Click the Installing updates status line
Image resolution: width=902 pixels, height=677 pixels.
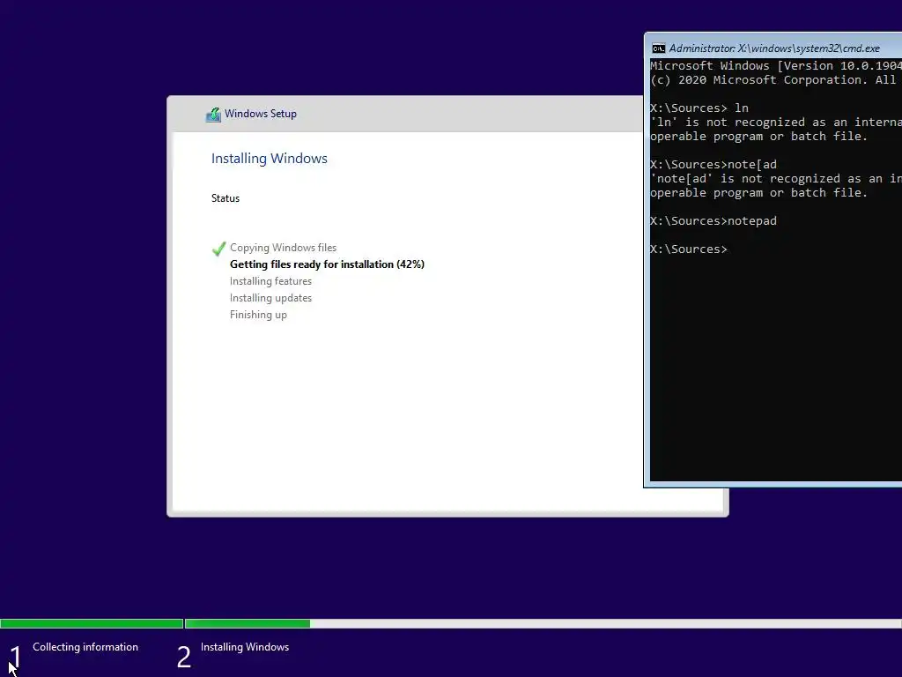(x=271, y=298)
